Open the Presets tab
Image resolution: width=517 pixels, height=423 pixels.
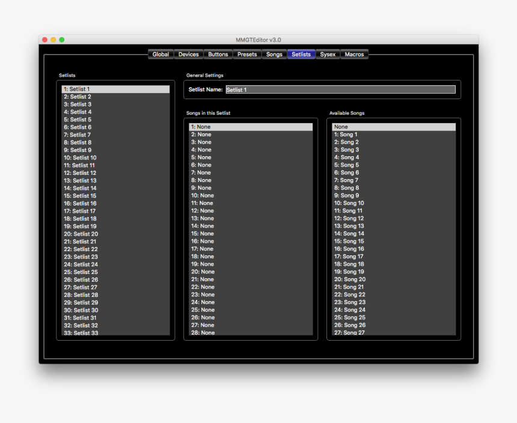pos(246,54)
